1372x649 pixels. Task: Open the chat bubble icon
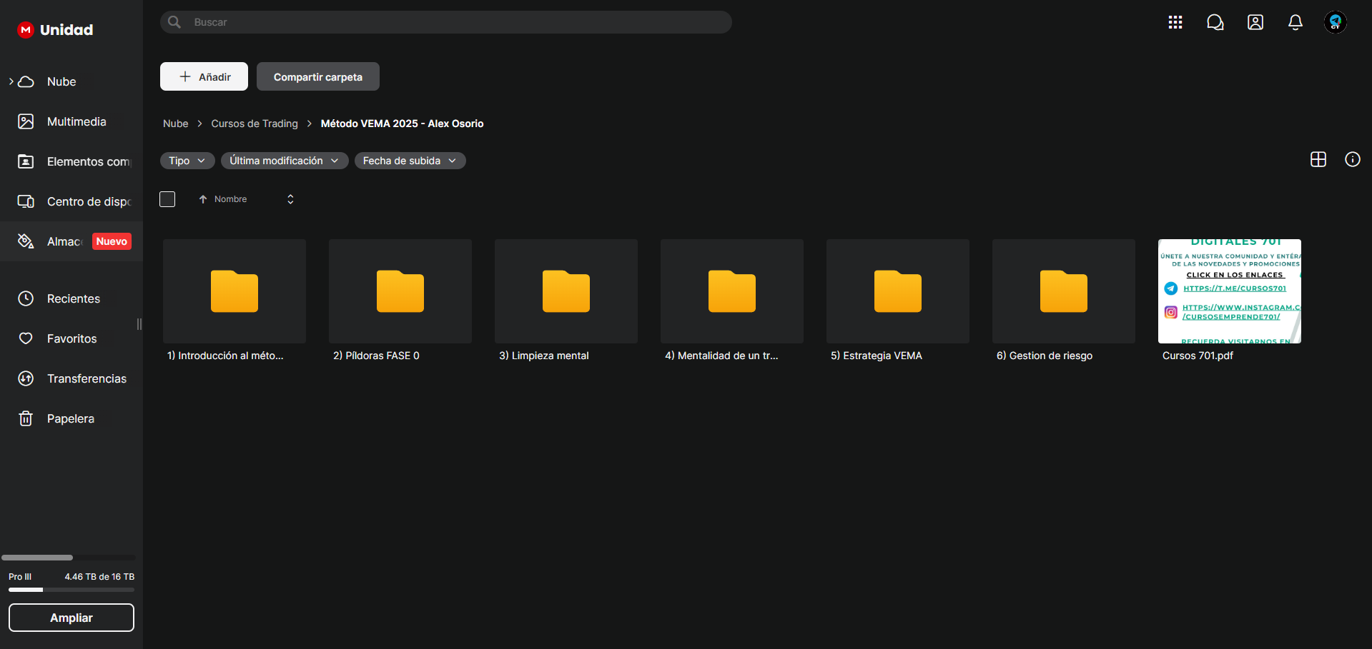pos(1215,22)
